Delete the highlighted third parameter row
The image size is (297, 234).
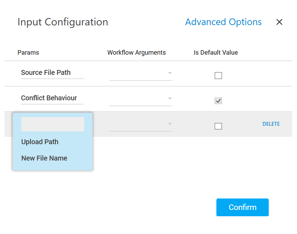(x=271, y=124)
